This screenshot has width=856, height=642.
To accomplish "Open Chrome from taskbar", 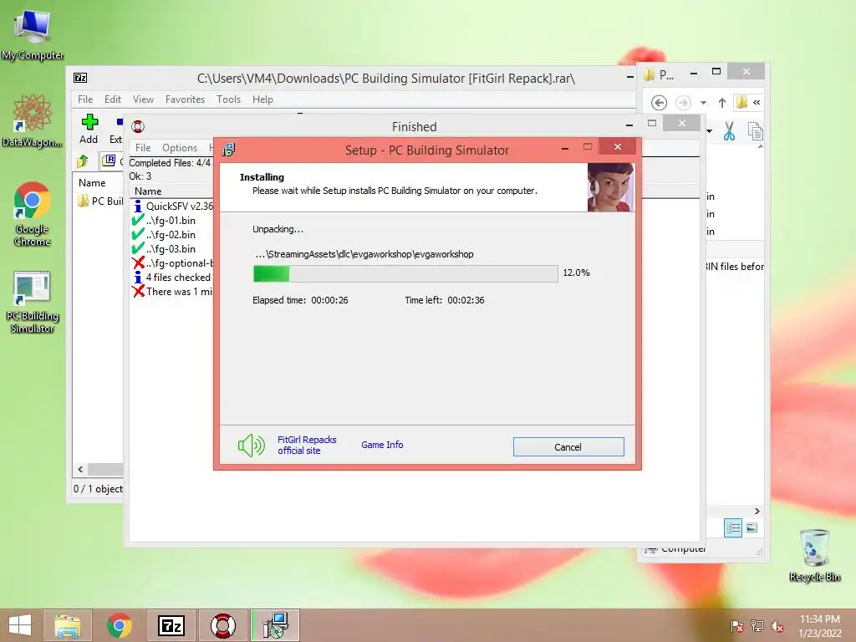I will 119,625.
